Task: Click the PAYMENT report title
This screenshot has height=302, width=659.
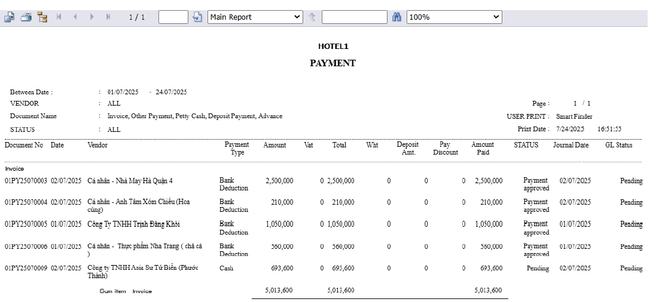Action: click(x=332, y=63)
